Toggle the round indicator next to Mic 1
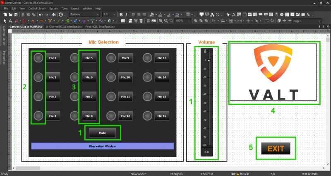Image resolution: width=331 pixels, height=176 pixels. click(x=38, y=58)
